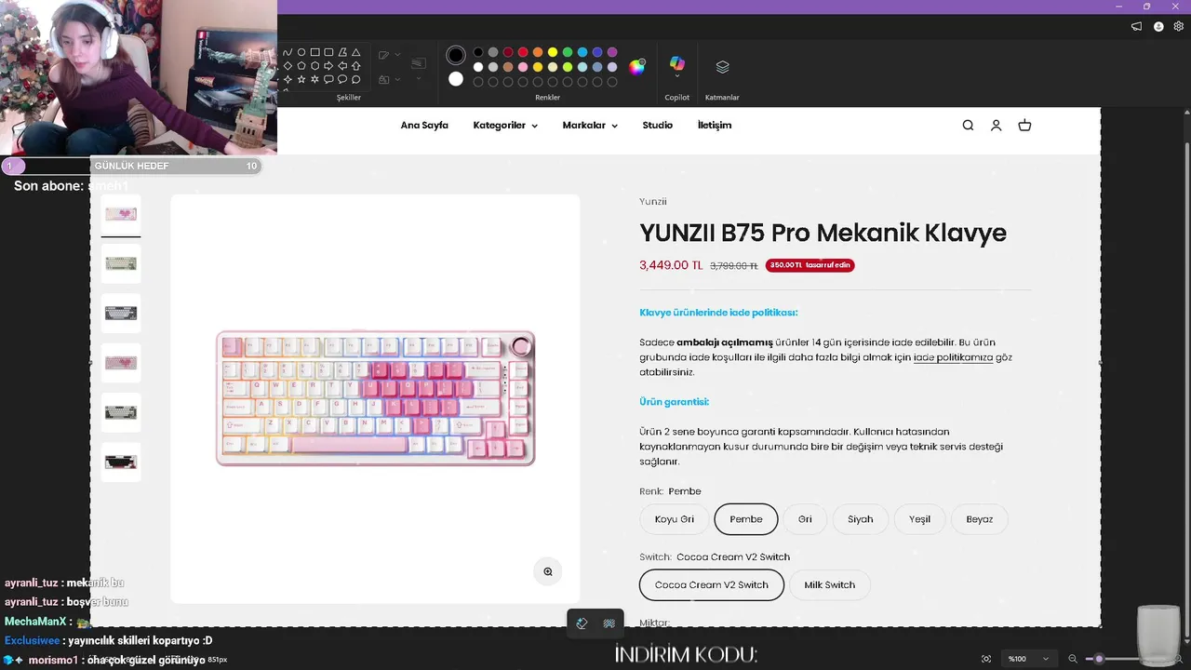This screenshot has height=670, width=1191.
Task: Open the shopping cart icon
Action: click(x=1024, y=126)
